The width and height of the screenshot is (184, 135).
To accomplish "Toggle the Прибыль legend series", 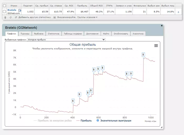I will [x=84, y=121].
